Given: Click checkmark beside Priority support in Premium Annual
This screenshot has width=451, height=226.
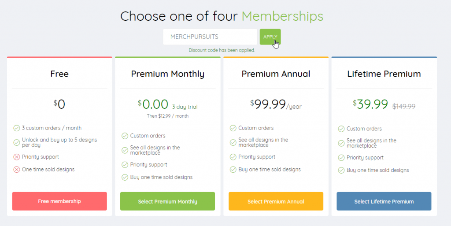Looking at the screenshot, I should coord(233,157).
